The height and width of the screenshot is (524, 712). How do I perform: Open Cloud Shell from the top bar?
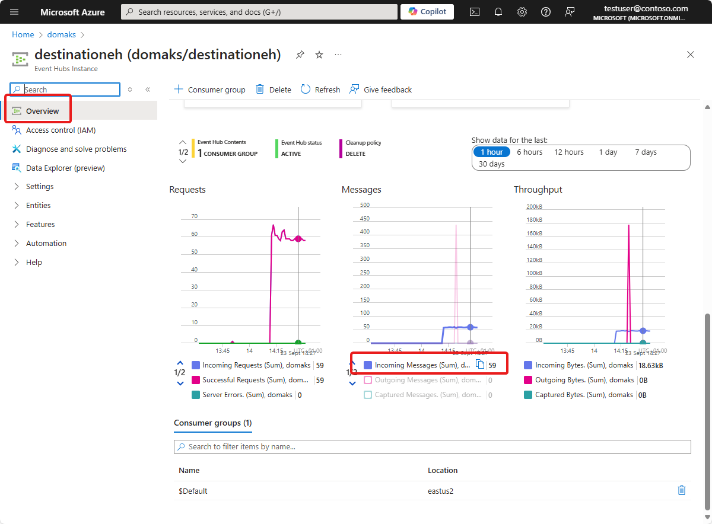[x=474, y=11]
